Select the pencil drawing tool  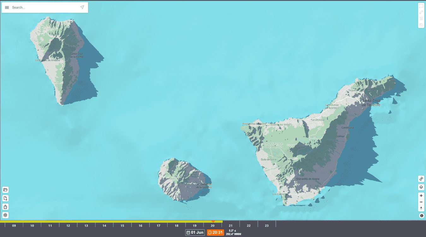[421, 12]
